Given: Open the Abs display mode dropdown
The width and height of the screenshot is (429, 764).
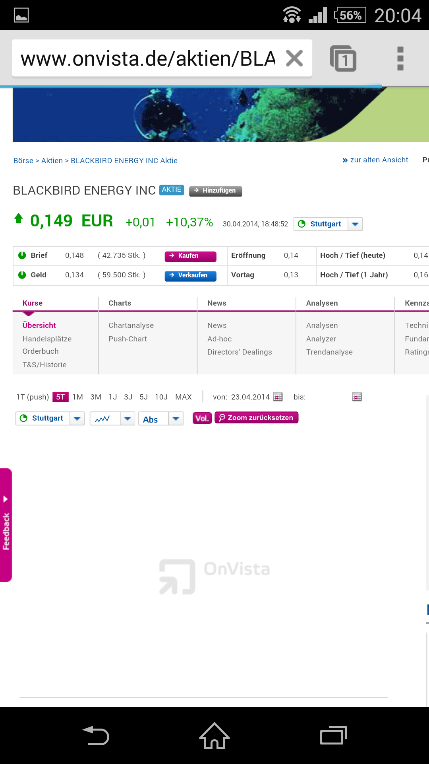Looking at the screenshot, I should coord(176,419).
